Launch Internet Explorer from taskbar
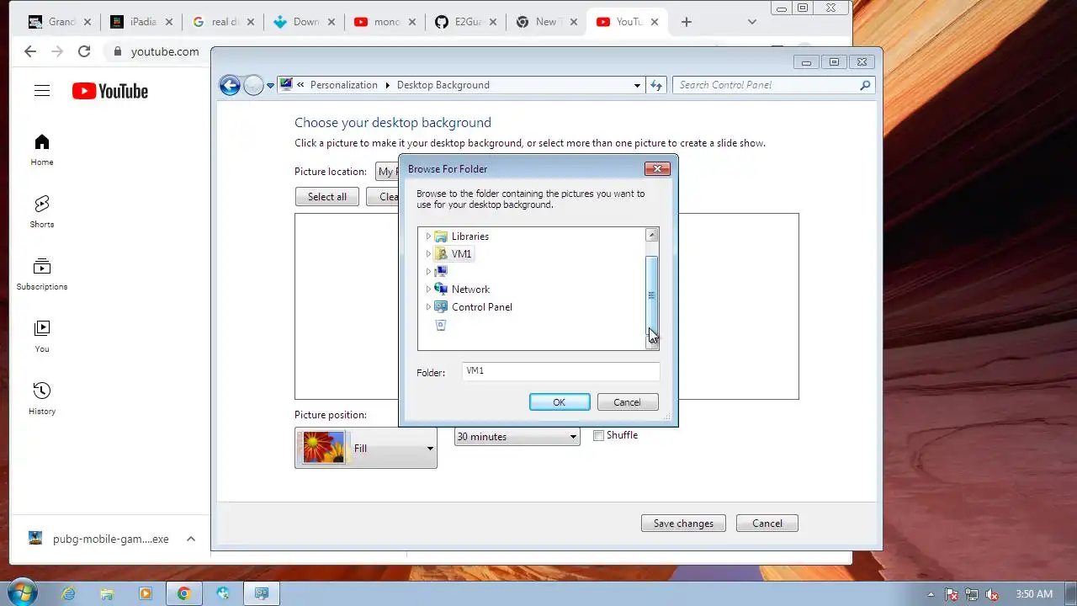Screen dimensions: 1077x606 68,593
